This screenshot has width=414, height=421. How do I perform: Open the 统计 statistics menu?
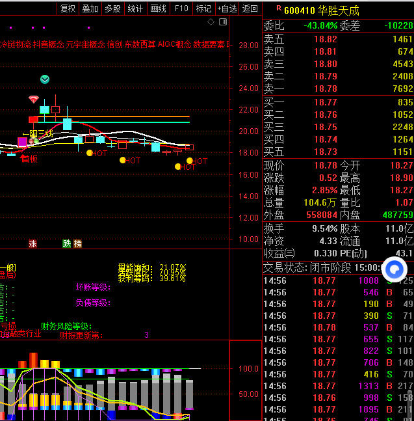point(135,8)
